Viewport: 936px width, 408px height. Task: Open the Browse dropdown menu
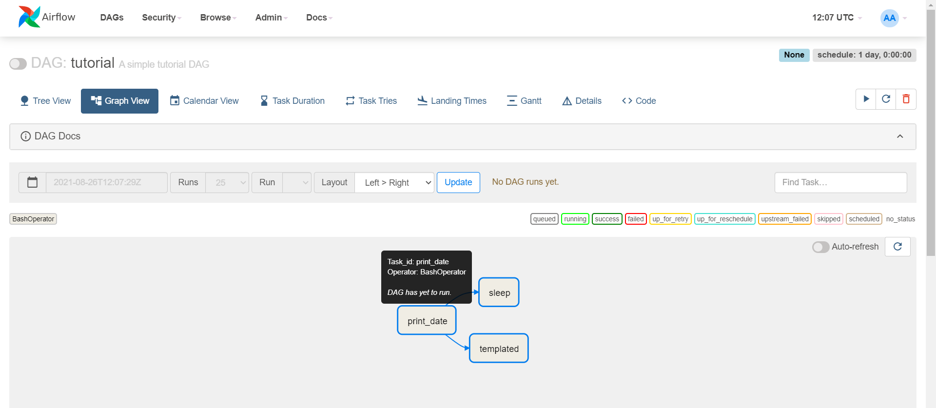click(218, 18)
